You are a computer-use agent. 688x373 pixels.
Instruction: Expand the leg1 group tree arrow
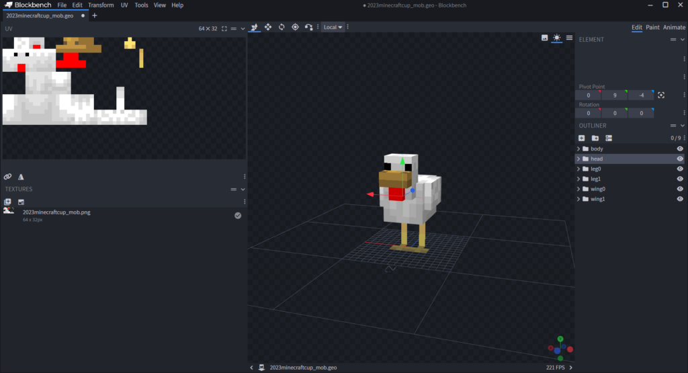[x=578, y=179]
